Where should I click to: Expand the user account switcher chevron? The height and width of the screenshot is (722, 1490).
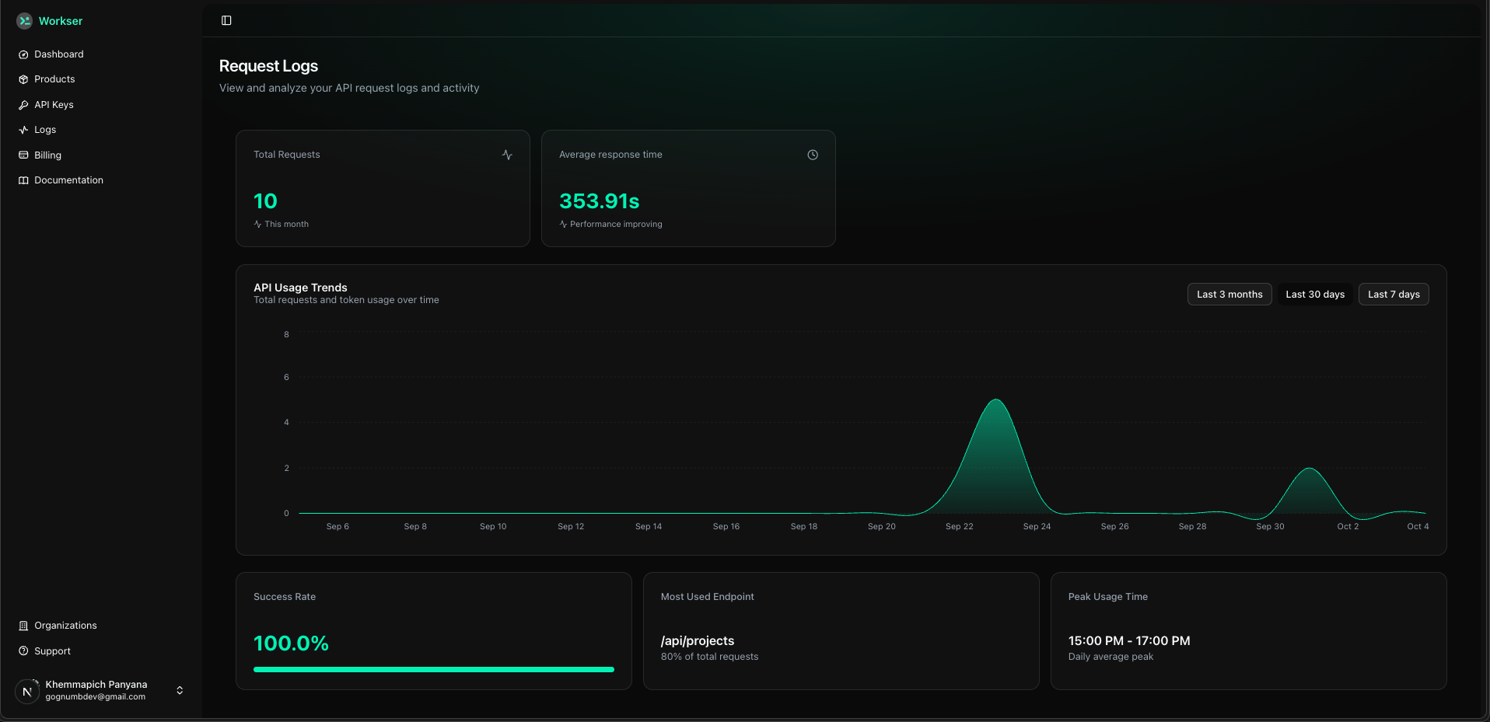click(180, 690)
